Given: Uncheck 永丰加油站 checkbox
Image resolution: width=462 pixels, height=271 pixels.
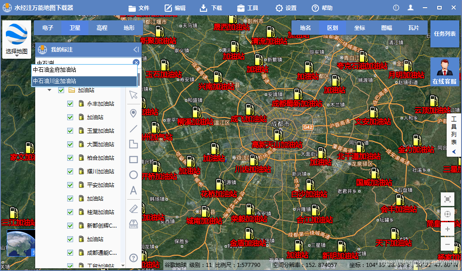Looking at the screenshot, I should [x=70, y=104].
